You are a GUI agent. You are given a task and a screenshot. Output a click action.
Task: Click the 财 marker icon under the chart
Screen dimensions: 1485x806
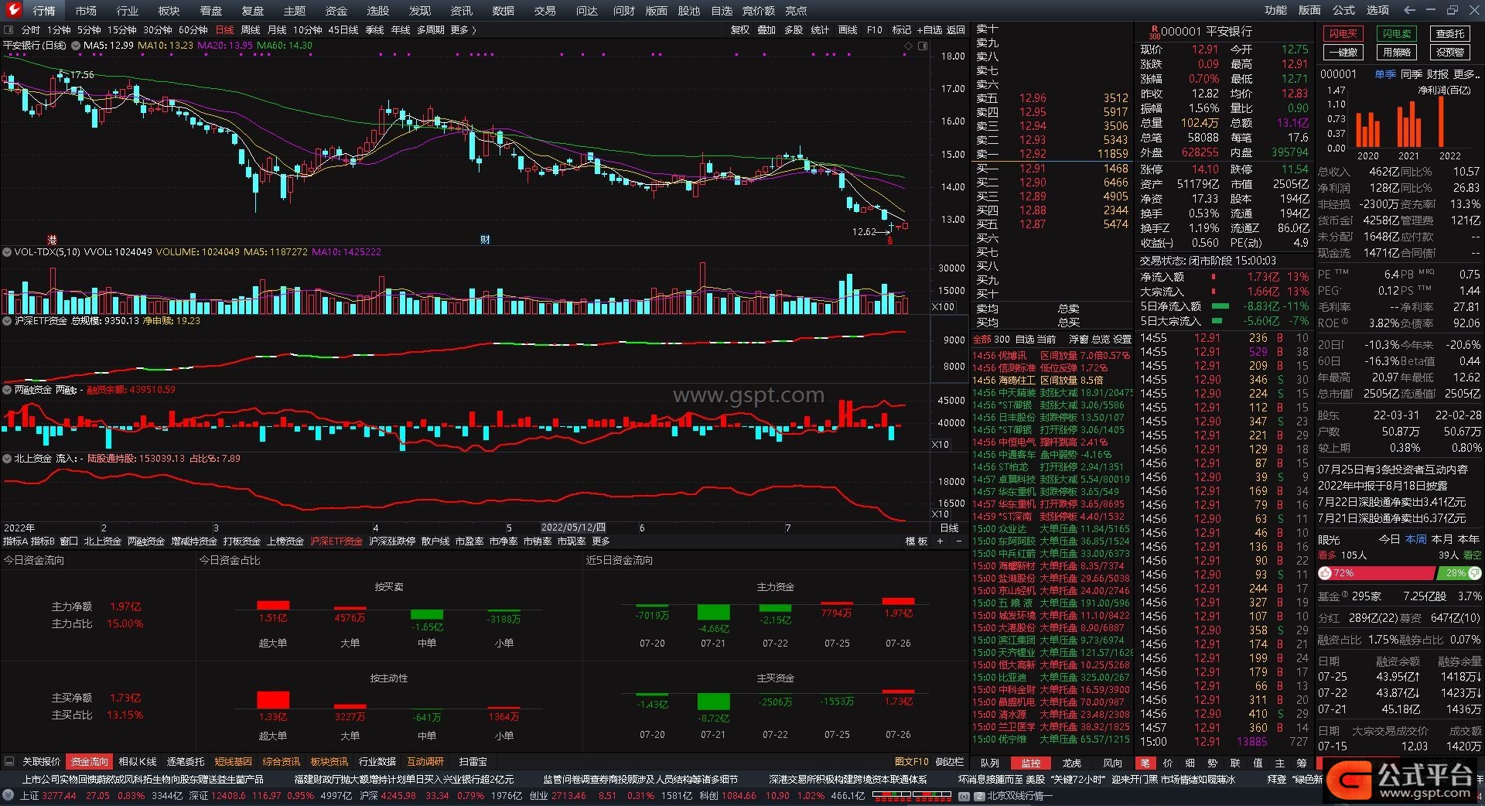tap(485, 240)
